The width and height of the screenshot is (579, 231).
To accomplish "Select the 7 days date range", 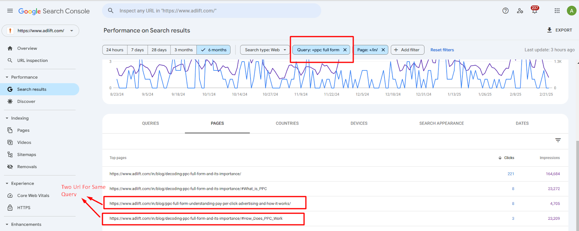I will [138, 50].
